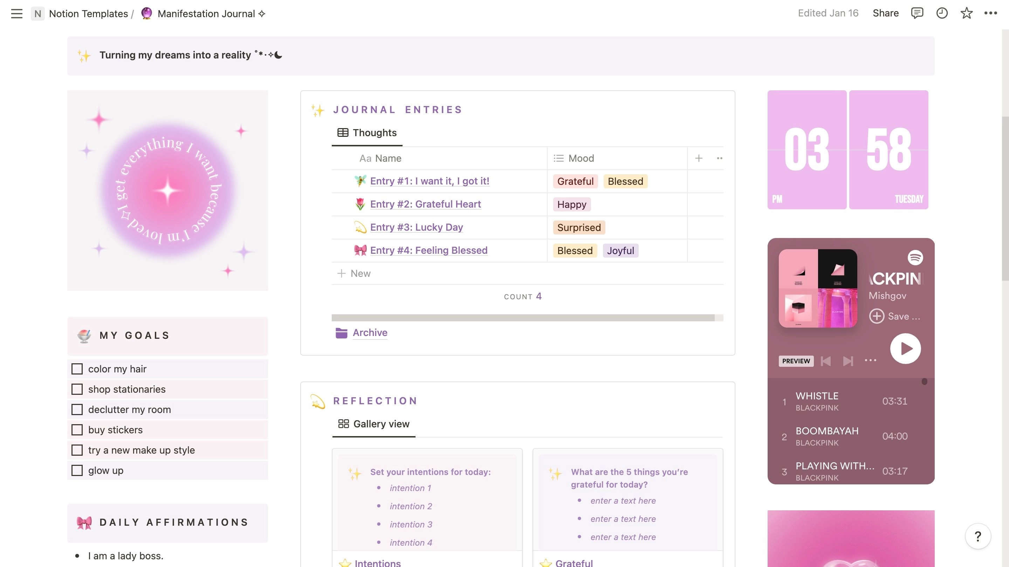Open the COUNT 4 calculation menu

click(523, 296)
